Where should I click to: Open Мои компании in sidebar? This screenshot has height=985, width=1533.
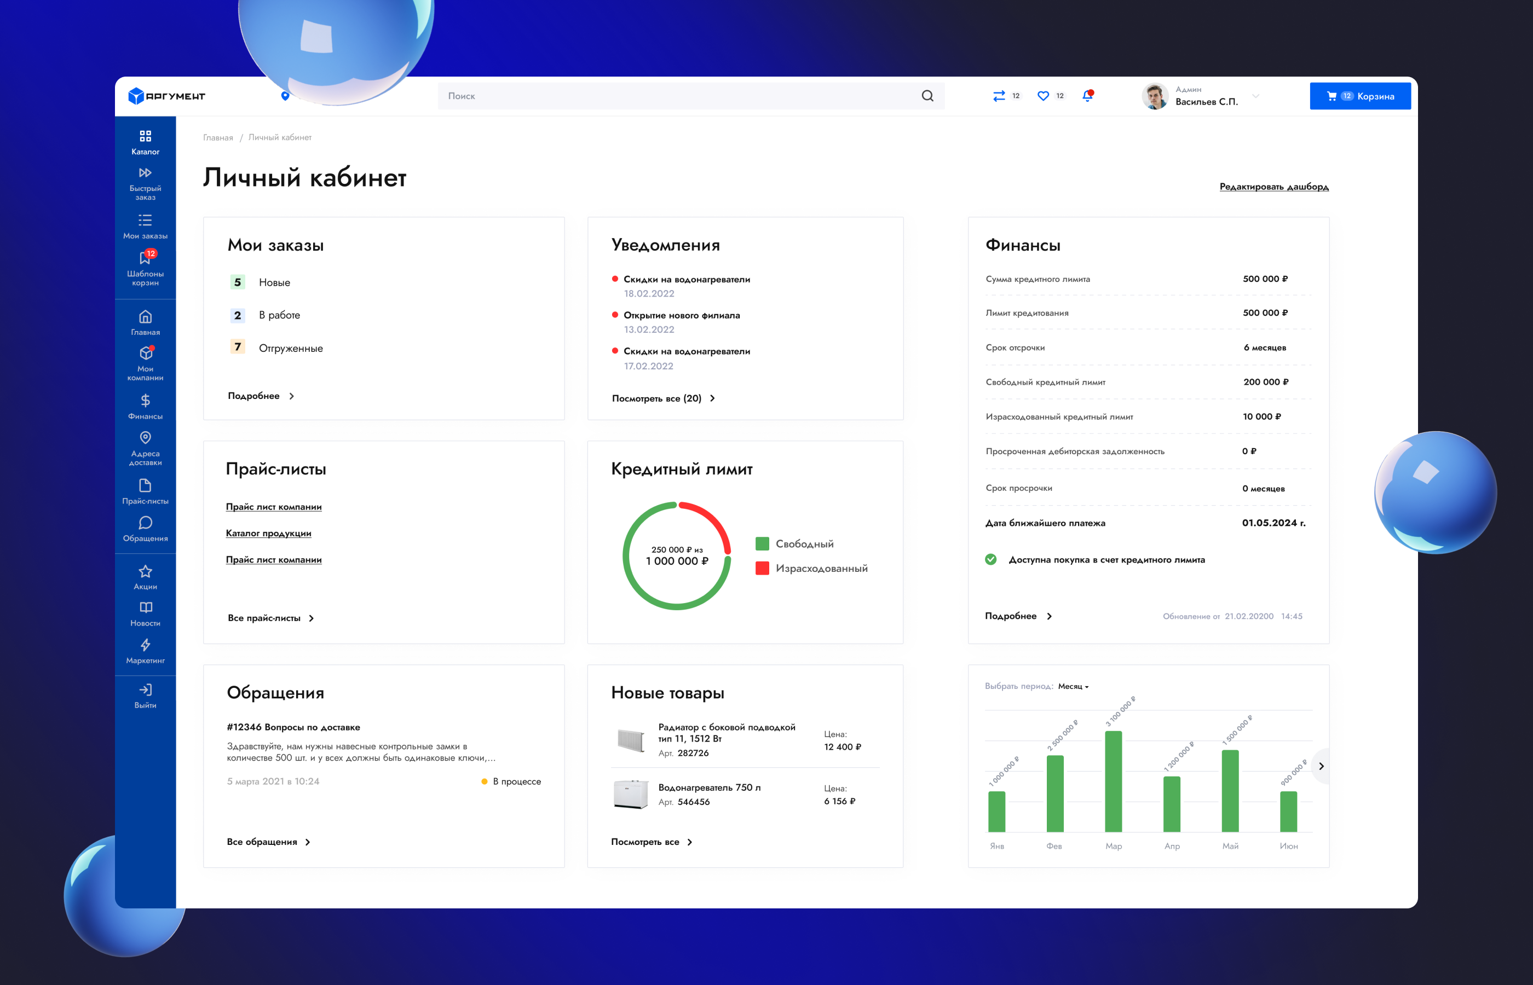pos(145,354)
